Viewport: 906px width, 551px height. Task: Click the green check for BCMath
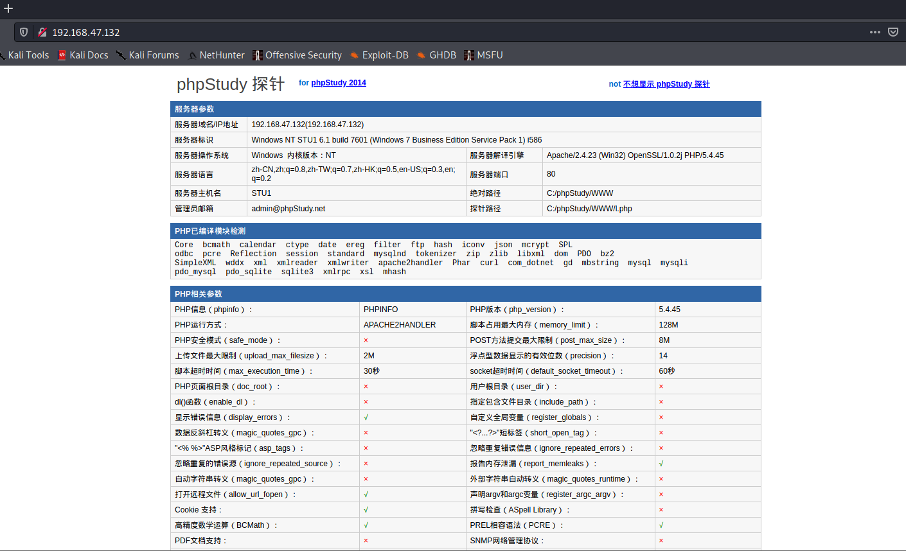pyautogui.click(x=366, y=525)
